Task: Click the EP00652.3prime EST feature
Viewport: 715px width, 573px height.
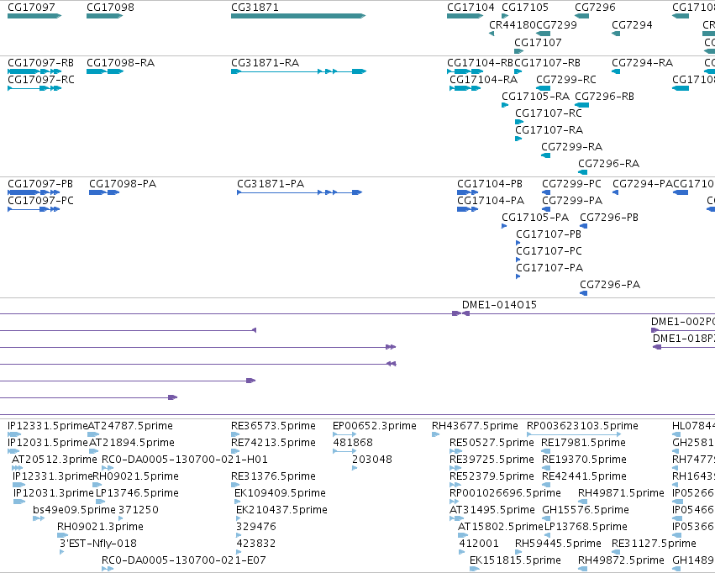Action: click(x=344, y=434)
